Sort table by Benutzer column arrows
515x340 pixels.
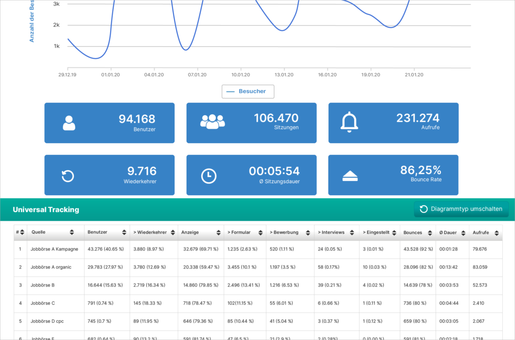click(x=124, y=232)
